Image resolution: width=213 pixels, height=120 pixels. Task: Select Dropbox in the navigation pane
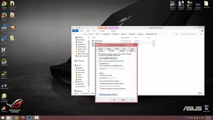(x=80, y=42)
